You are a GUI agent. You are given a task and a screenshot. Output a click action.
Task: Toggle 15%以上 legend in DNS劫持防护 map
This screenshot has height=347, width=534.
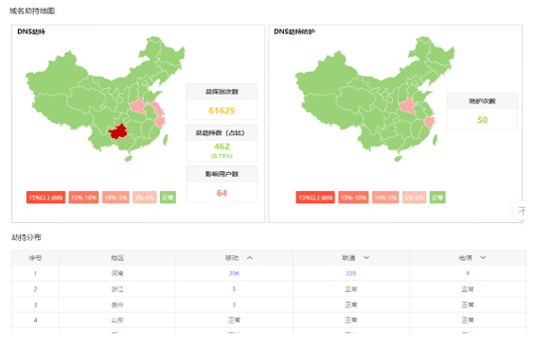[x=315, y=198]
